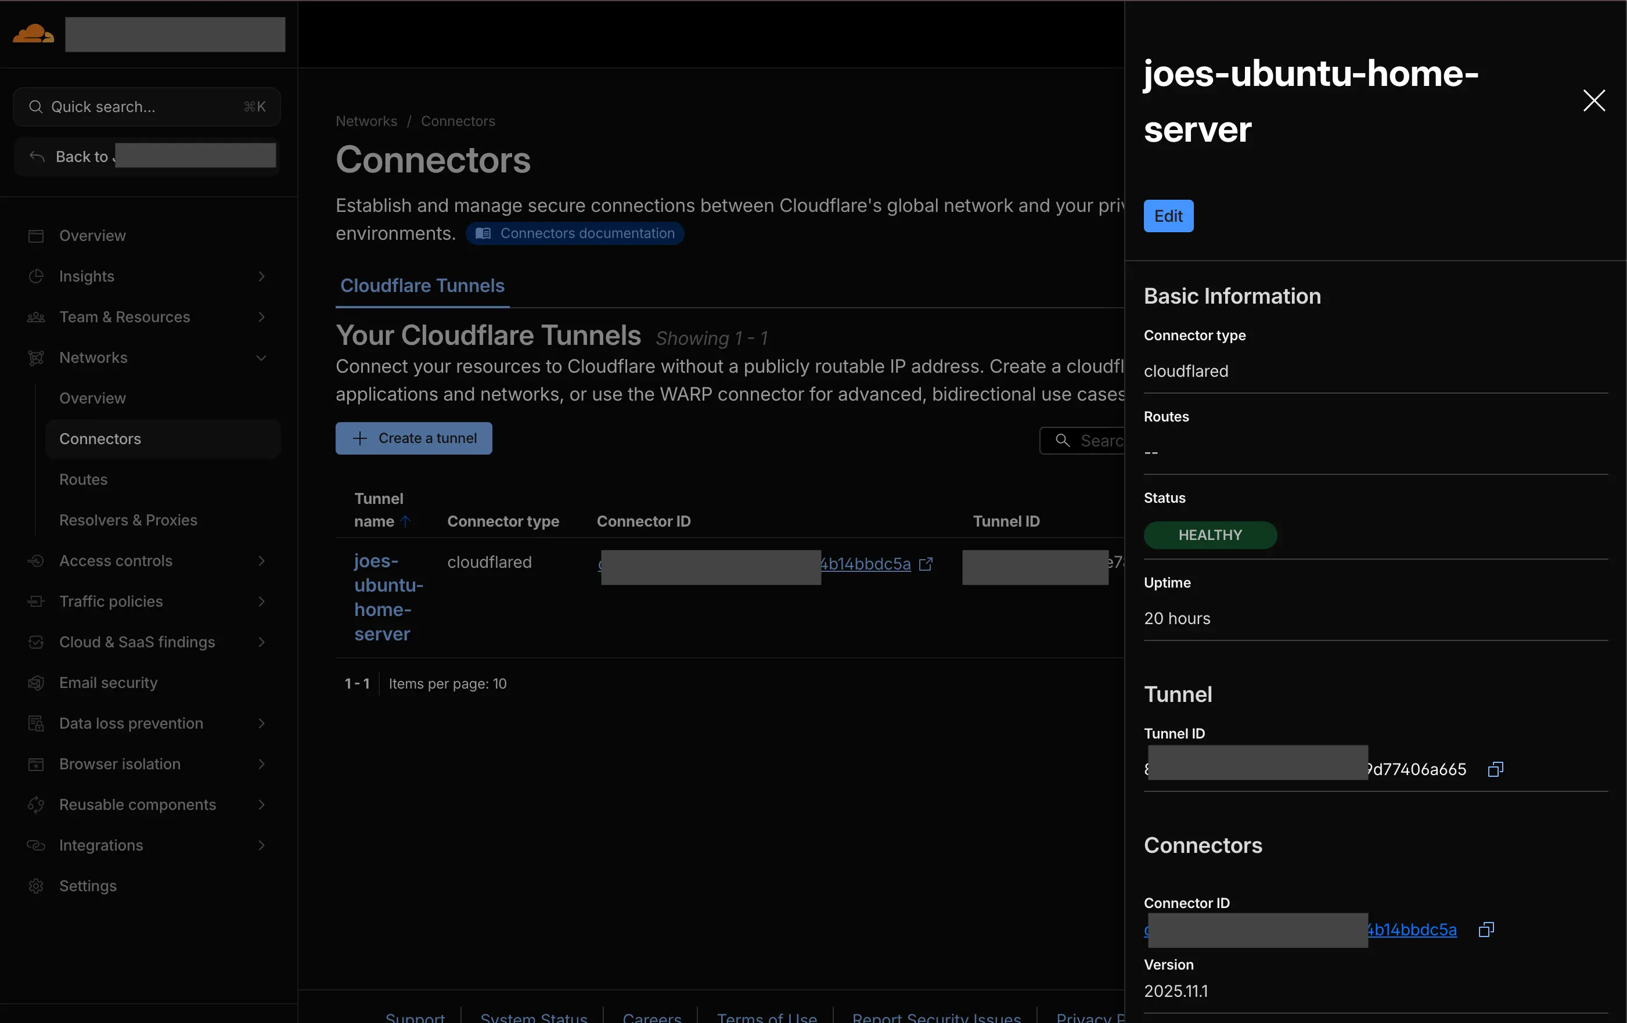Sort by Tunnel name arrow icon
1627x1023 pixels.
coord(405,521)
